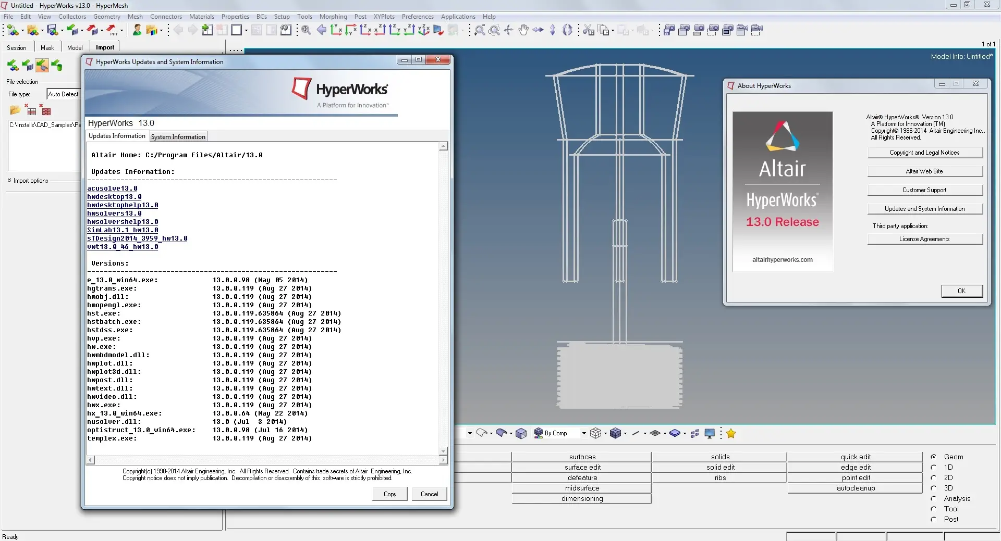Viewport: 1001px width, 541px height.
Task: Open the Morphing menu
Action: [x=333, y=17]
